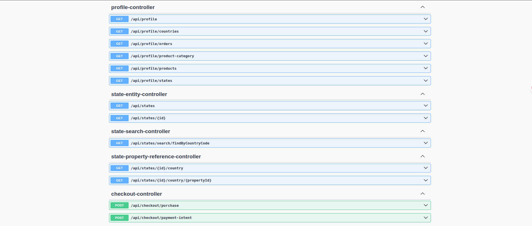Viewport: 532px width, 226px height.
Task: Expand the /api/profile/product-category endpoint arrow
Action: [x=425, y=56]
